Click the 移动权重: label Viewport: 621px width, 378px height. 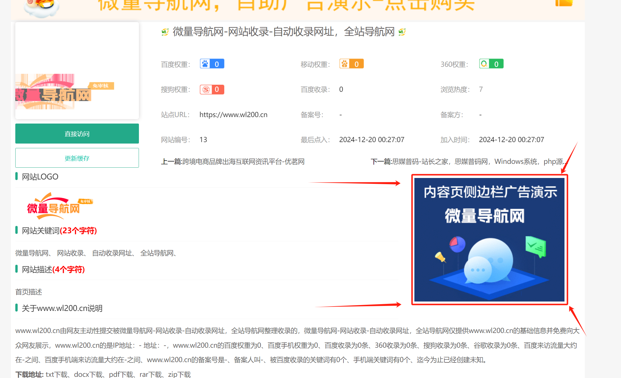[316, 64]
